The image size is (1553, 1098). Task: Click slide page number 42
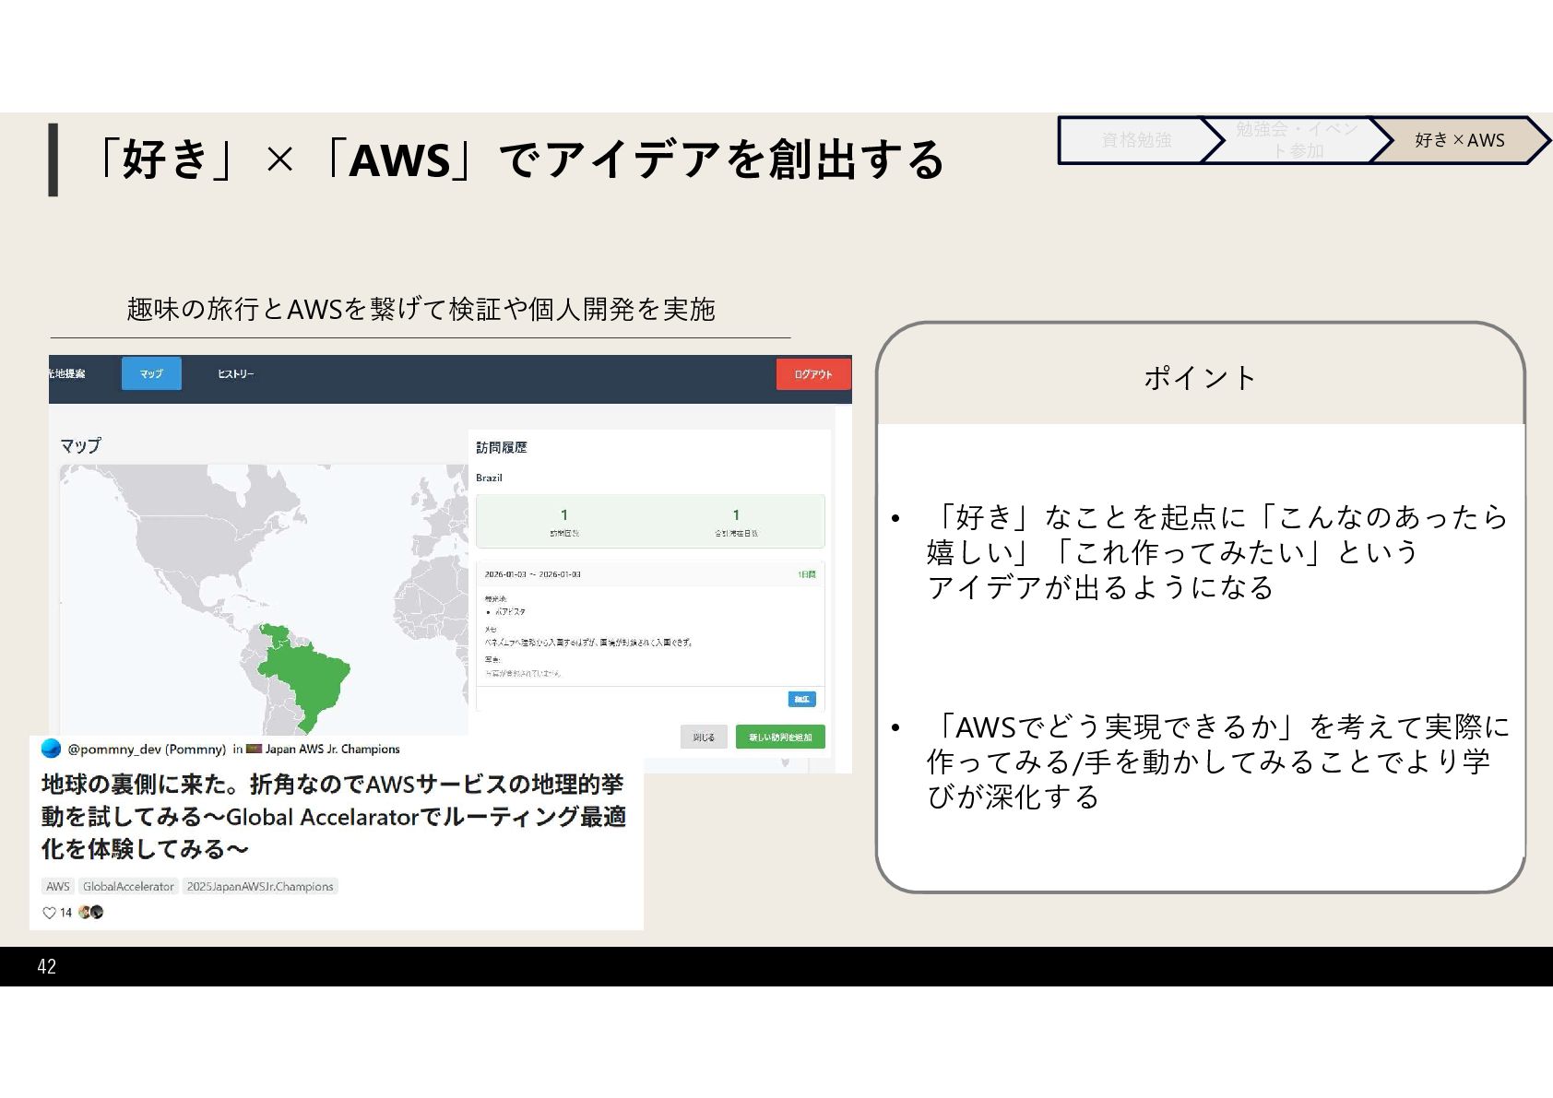coord(47,966)
